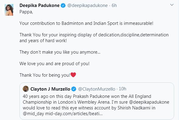Open the @deepikapadukone mention in quoted tweet
Viewport: 179px width, 120px height.
149,102
